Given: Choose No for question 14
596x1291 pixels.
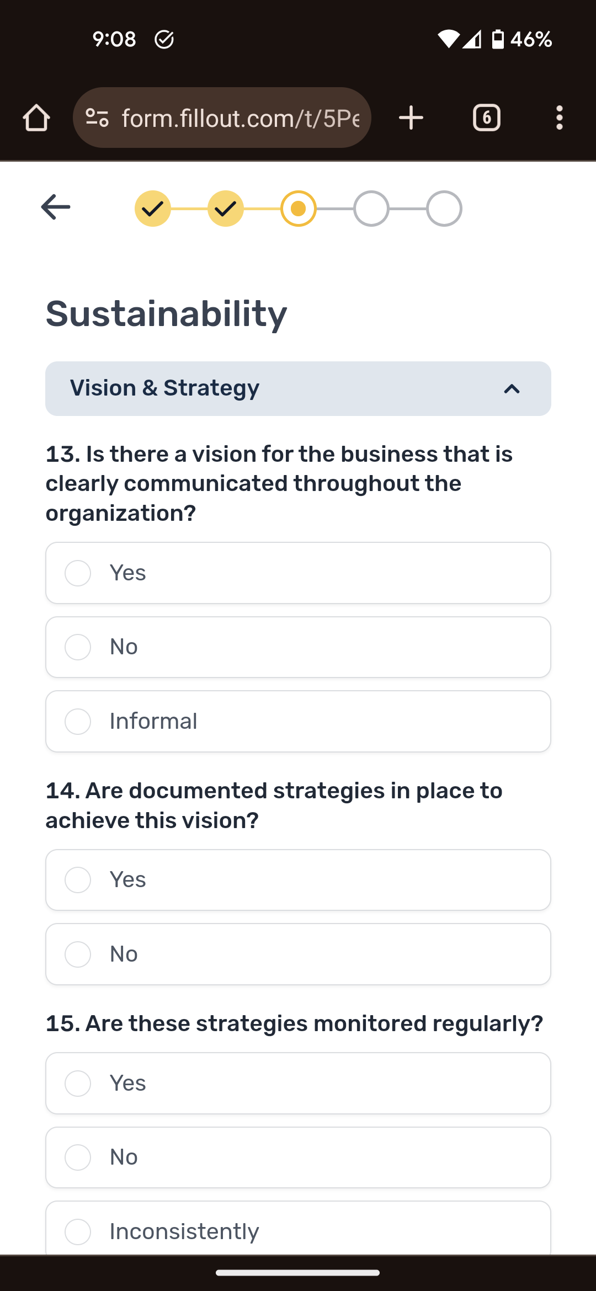Looking at the screenshot, I should tap(298, 954).
